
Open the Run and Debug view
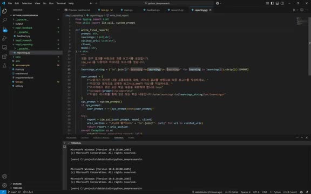click(4, 38)
